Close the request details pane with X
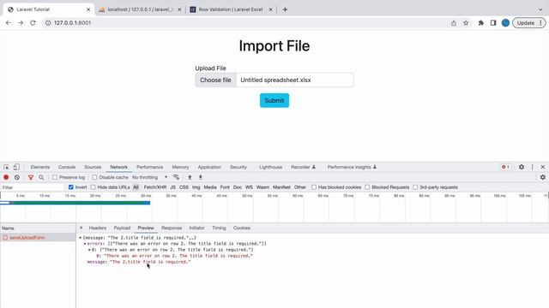Screen dimensions: 549x308 [81, 228]
